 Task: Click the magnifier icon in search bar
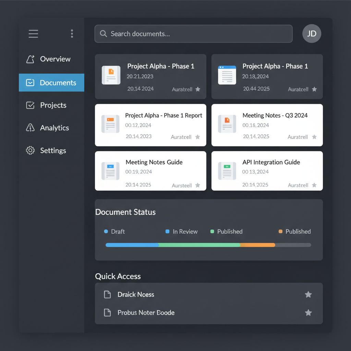[103, 34]
